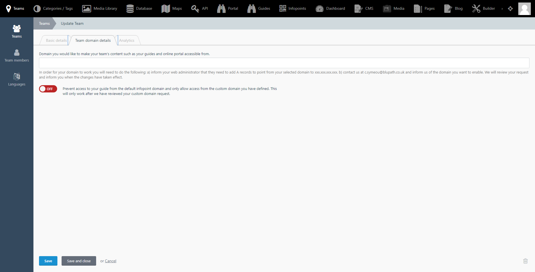This screenshot has width=535, height=272.
Task: Select the Team domain details tab
Action: (93, 40)
